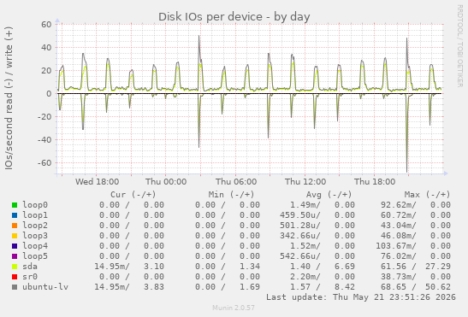The image size is (468, 317).
Task: Click the 'Min (-/+)' column header
Action: pyautogui.click(x=231, y=195)
